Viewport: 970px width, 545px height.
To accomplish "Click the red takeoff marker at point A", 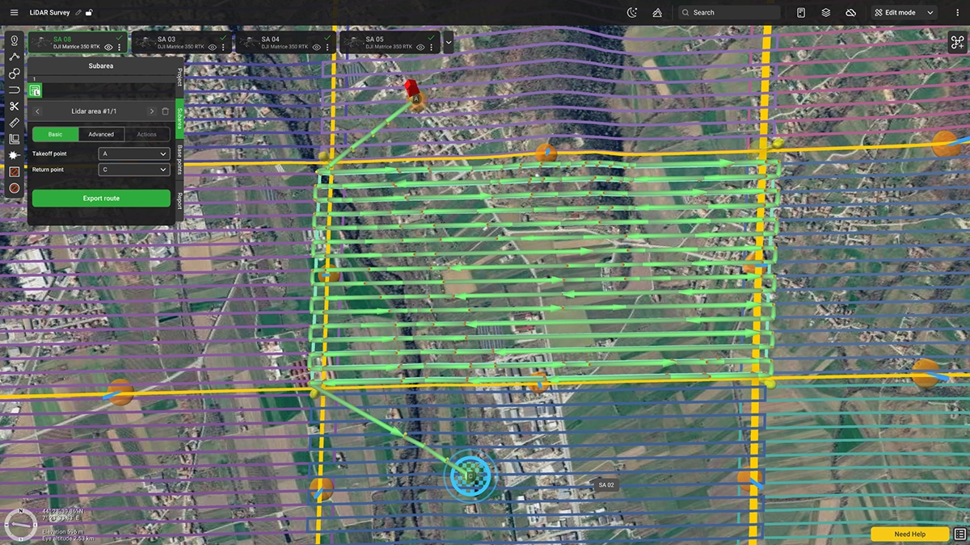I will coord(411,86).
